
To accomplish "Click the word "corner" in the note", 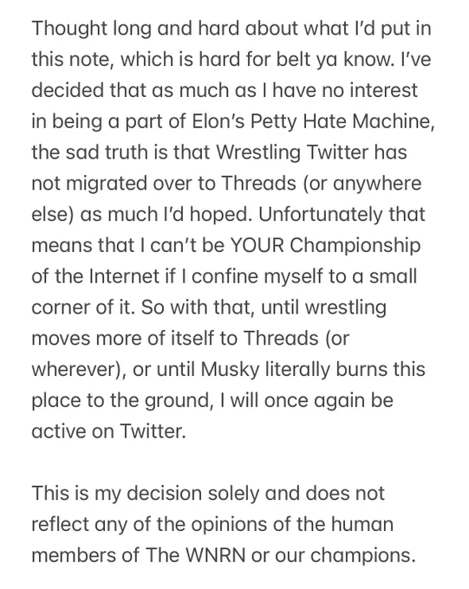I will pos(61,307).
